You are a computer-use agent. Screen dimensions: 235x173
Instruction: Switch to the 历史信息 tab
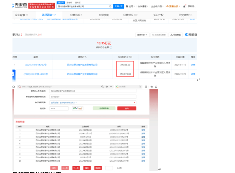[x=186, y=15]
